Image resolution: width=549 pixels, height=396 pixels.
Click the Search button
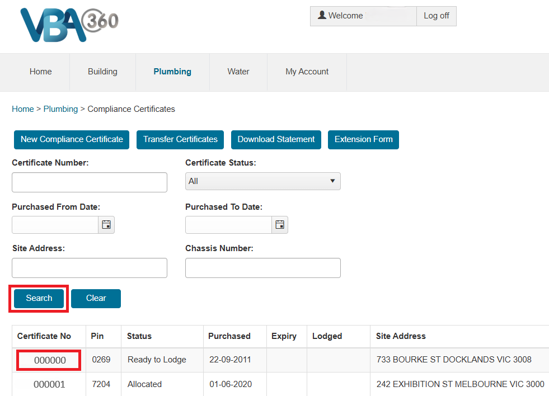[x=39, y=299]
